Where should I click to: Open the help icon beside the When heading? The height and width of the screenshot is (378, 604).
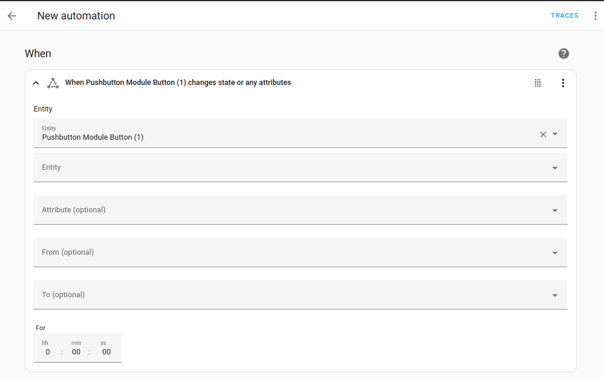point(563,53)
